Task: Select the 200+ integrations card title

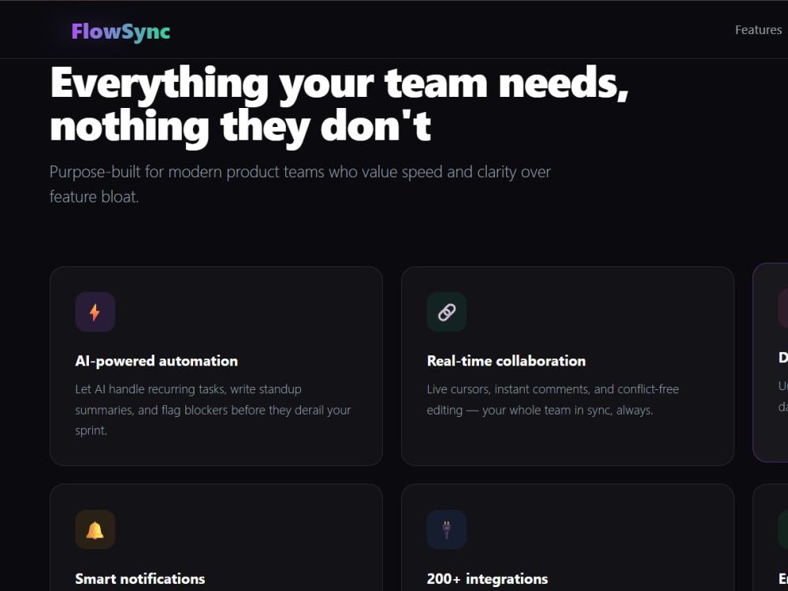Action: pos(488,579)
